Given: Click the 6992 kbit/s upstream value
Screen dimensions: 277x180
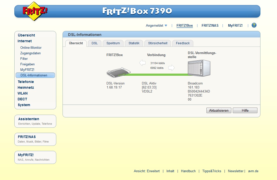Looking at the screenshot, I should [157, 68].
